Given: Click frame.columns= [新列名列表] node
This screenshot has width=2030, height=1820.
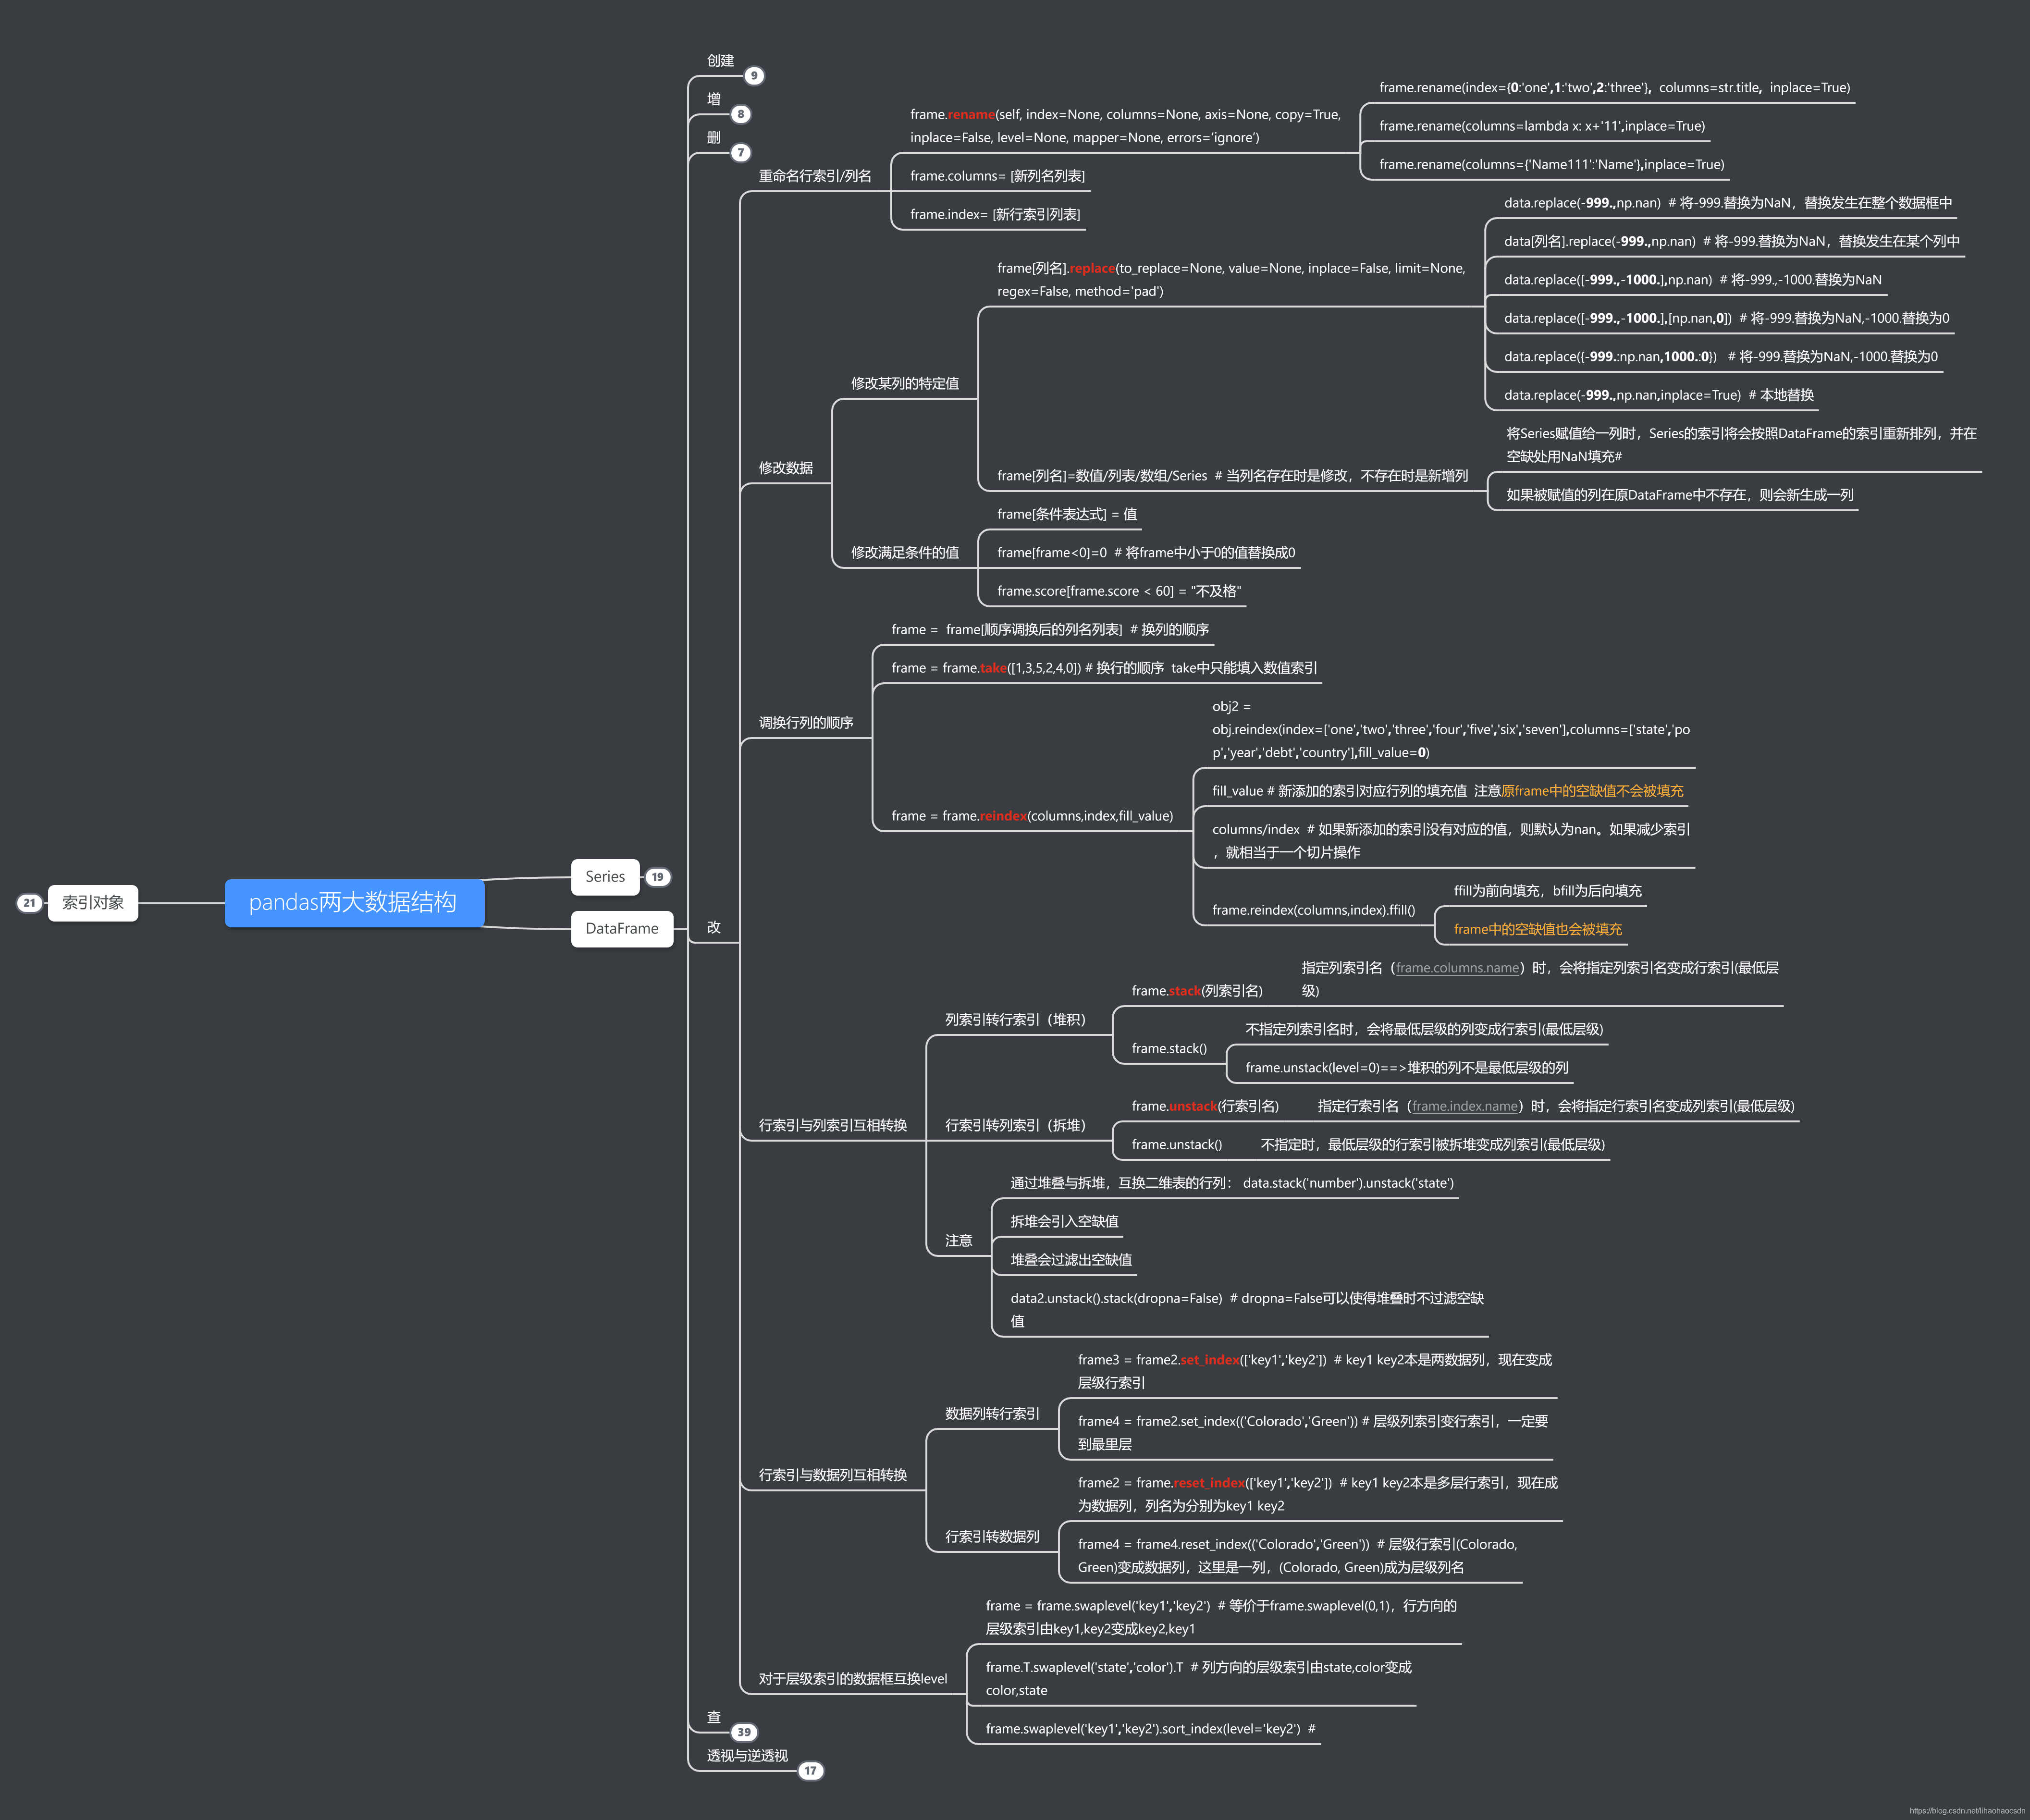Looking at the screenshot, I should pyautogui.click(x=997, y=176).
